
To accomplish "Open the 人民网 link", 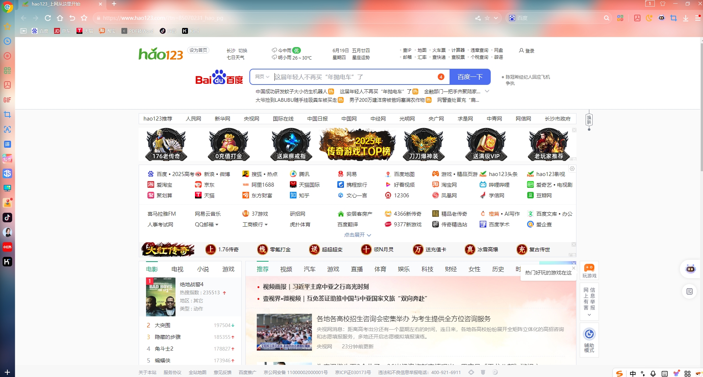I will tap(193, 119).
